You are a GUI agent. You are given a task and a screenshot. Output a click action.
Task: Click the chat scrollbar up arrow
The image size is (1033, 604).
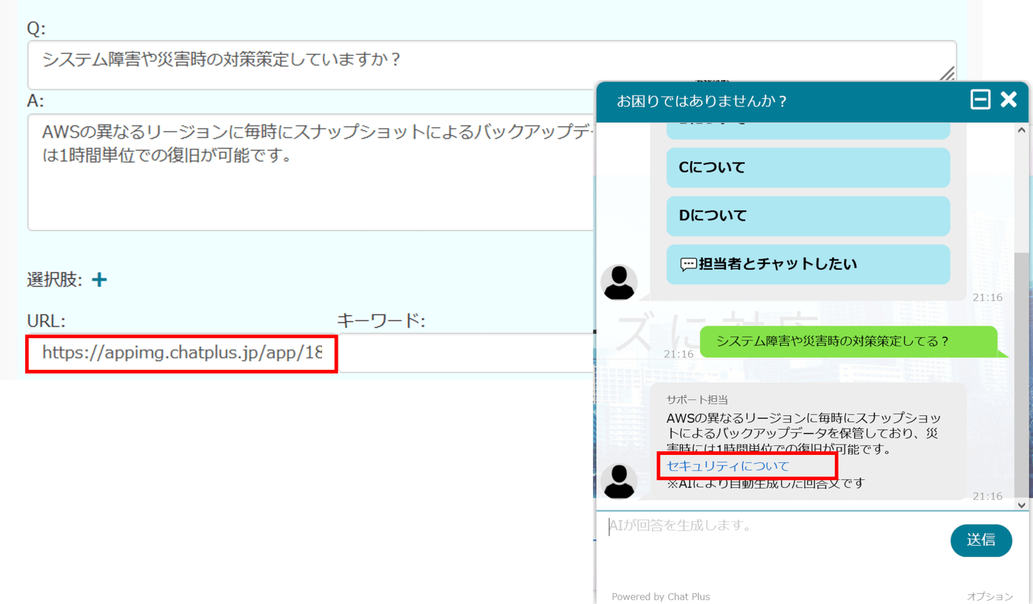(x=1021, y=130)
